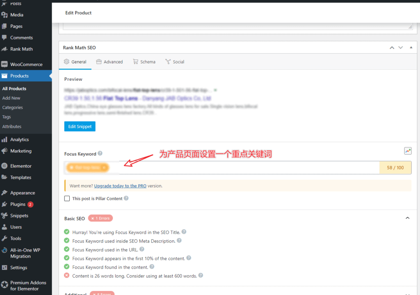
Task: Click the Marketing megaphone icon
Action: (4, 151)
